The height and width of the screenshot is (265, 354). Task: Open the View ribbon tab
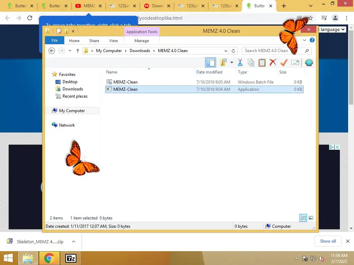pyautogui.click(x=113, y=41)
